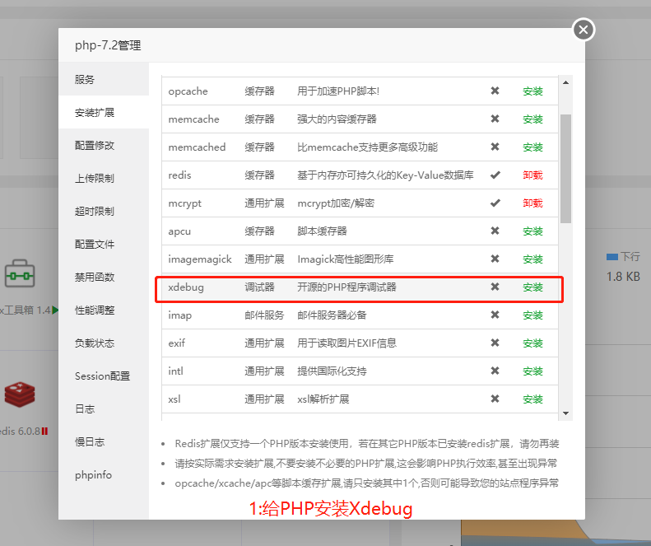The width and height of the screenshot is (651, 546).
Task: View the phpinfo page
Action: pos(104,474)
